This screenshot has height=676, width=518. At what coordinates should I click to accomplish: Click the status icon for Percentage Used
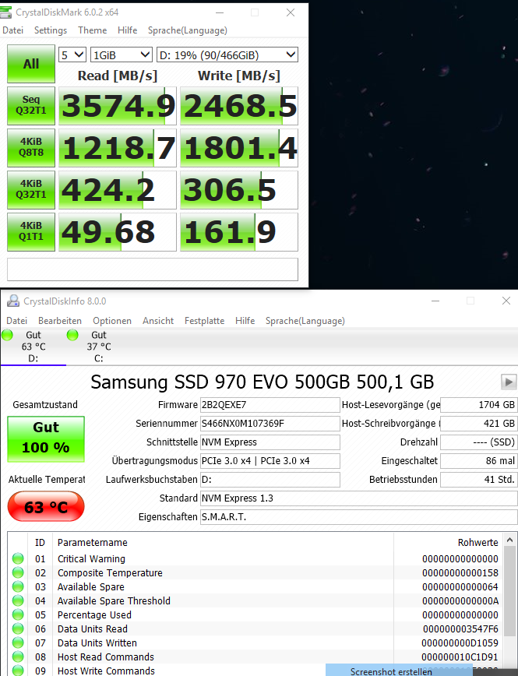(x=18, y=614)
